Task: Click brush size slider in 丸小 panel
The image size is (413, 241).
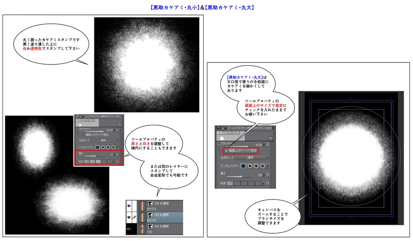Action: pos(94,131)
